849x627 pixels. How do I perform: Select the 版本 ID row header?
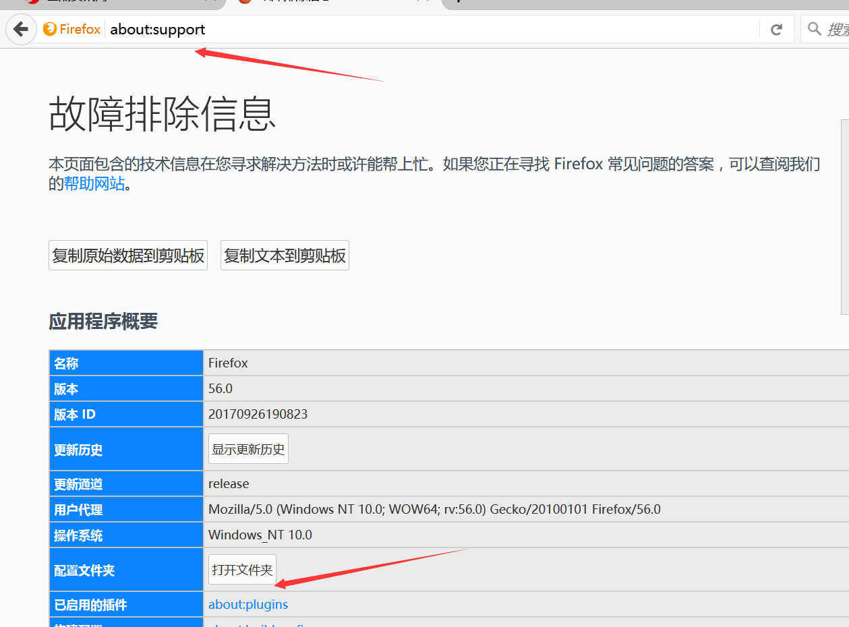[x=127, y=414]
